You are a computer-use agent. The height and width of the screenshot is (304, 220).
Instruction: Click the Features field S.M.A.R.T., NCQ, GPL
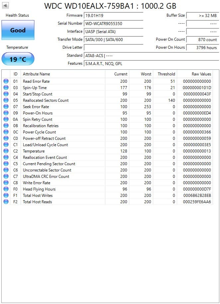(x=151, y=64)
